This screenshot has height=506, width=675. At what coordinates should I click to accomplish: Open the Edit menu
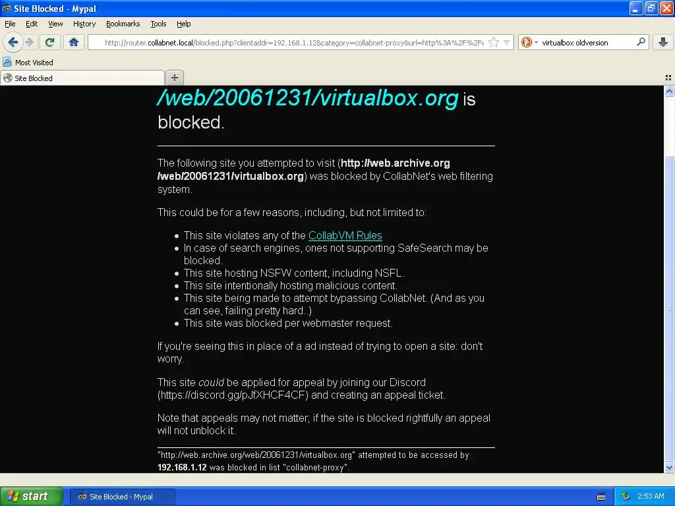click(x=32, y=24)
